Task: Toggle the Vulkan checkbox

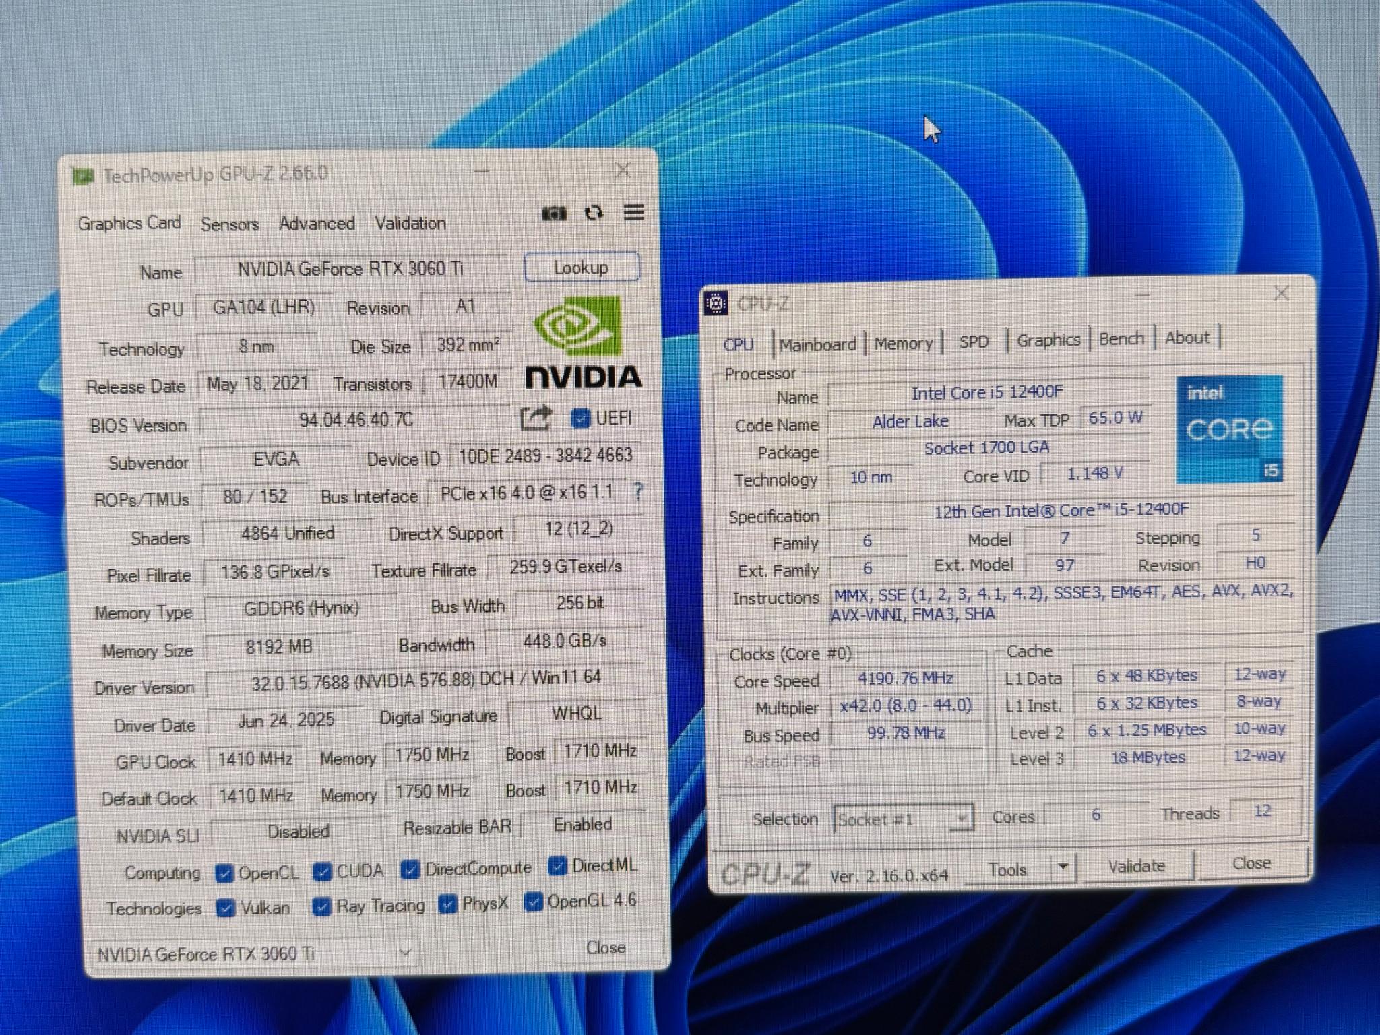Action: pyautogui.click(x=226, y=908)
